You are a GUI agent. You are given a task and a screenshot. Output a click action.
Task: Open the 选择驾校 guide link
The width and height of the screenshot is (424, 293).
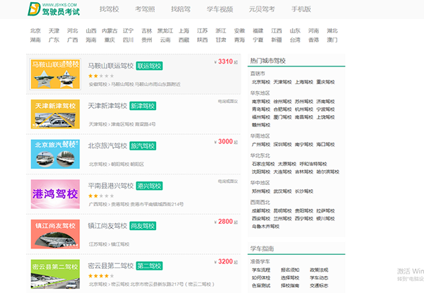[x=290, y=278]
